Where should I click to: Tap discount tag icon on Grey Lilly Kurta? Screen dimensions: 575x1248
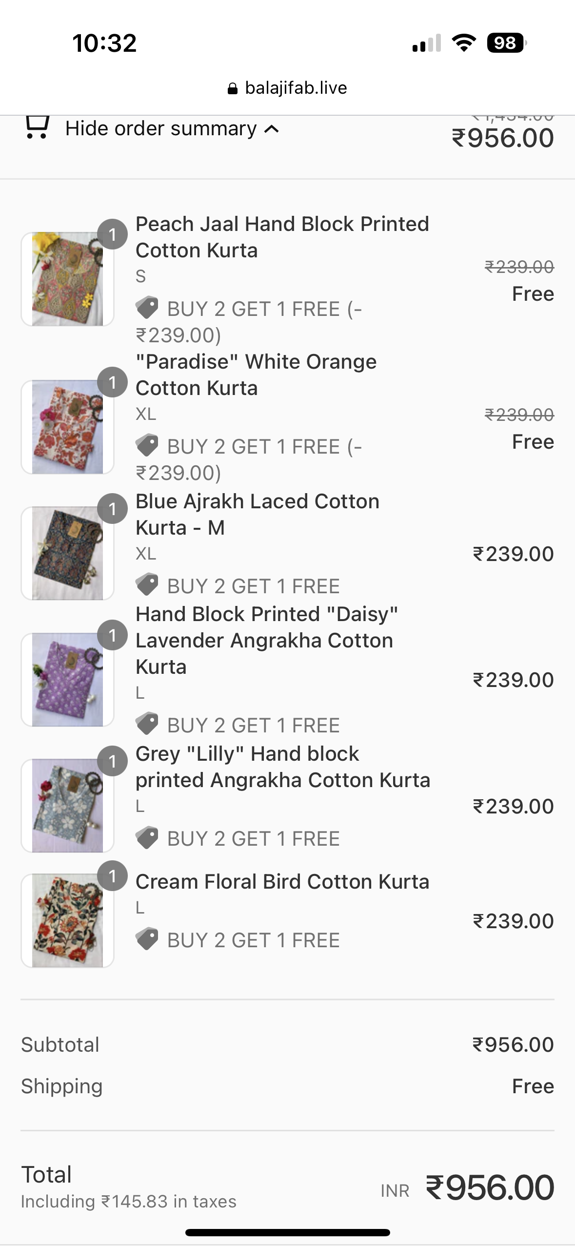pos(147,838)
